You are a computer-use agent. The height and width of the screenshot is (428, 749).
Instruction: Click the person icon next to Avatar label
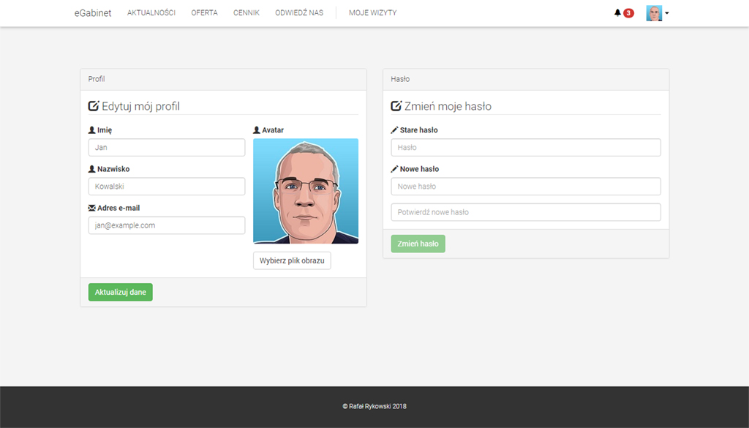coord(257,130)
